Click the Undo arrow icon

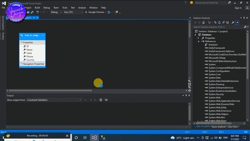tap(37, 12)
